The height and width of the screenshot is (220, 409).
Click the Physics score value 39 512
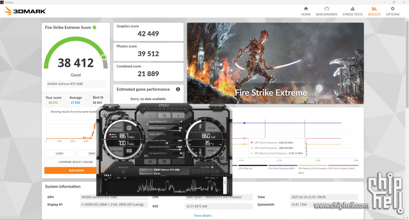click(148, 54)
